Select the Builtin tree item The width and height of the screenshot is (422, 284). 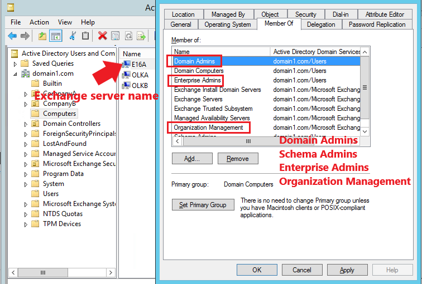point(52,84)
